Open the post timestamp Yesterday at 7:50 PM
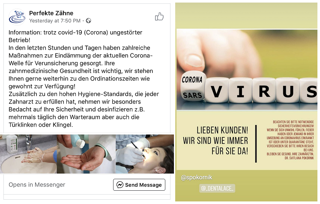Screen dimensions: 320x204 pos(55,21)
